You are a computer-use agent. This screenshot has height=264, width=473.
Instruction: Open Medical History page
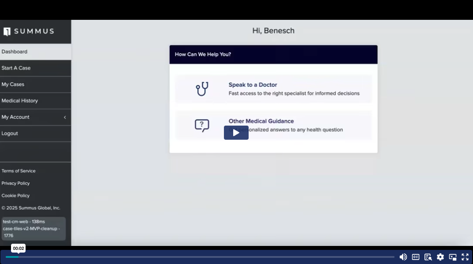20,100
